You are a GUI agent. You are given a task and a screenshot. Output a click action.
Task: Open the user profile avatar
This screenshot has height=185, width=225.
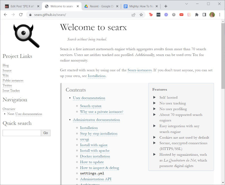coord(212,15)
